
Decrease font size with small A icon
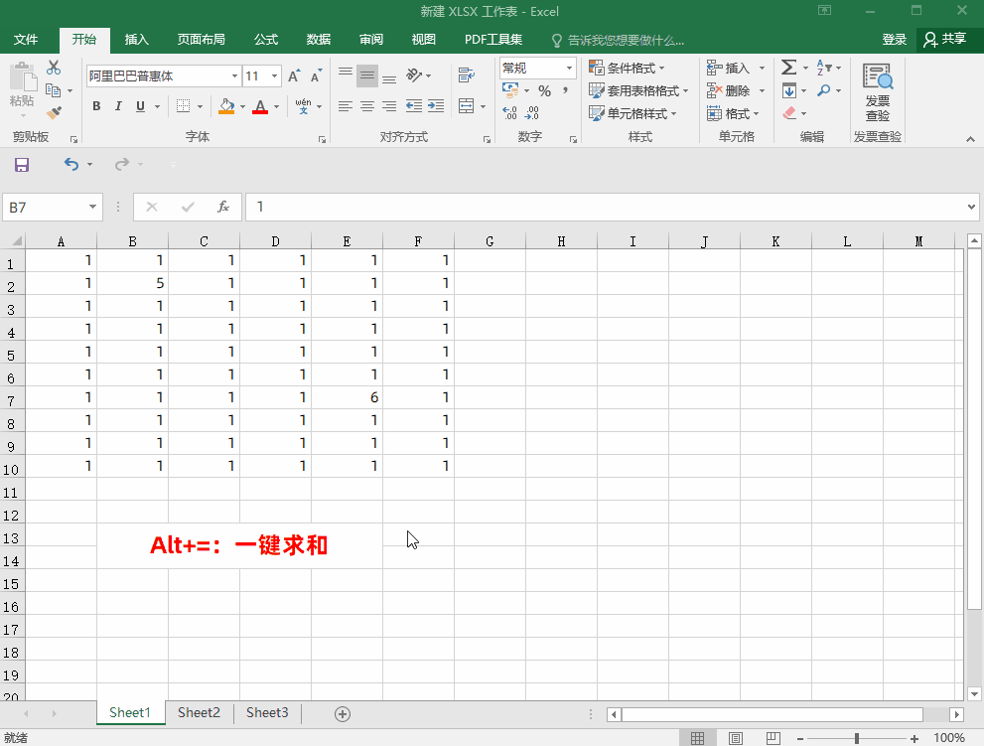(317, 75)
